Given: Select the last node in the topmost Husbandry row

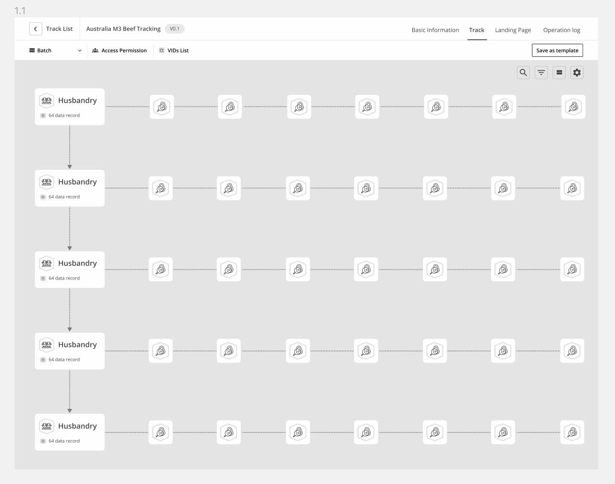Looking at the screenshot, I should pyautogui.click(x=573, y=107).
